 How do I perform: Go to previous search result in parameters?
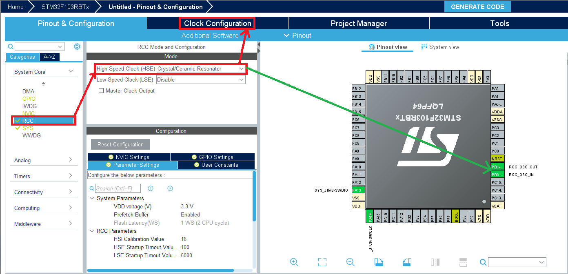[151, 188]
